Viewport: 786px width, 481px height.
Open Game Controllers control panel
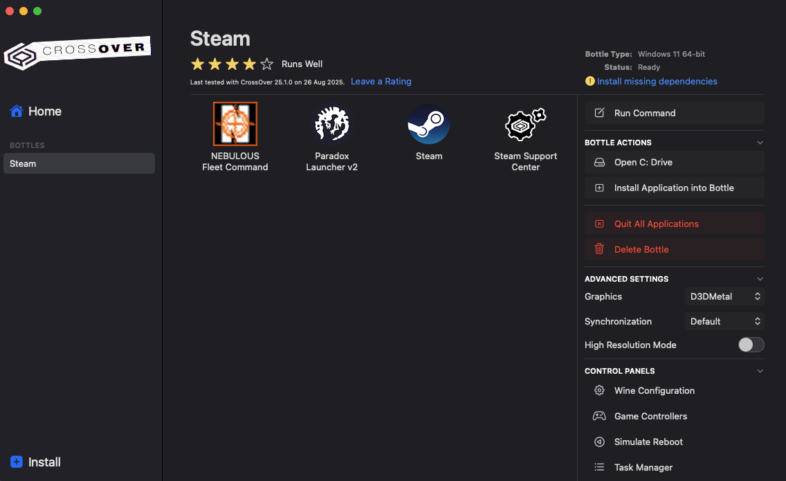coord(650,416)
